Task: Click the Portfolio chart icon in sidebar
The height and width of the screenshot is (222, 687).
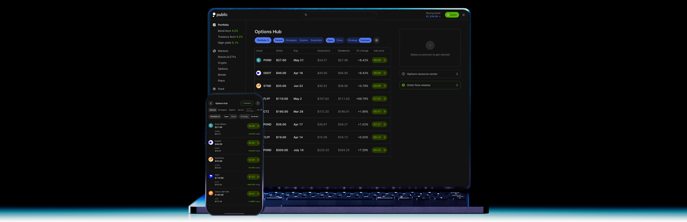Action: (214, 25)
